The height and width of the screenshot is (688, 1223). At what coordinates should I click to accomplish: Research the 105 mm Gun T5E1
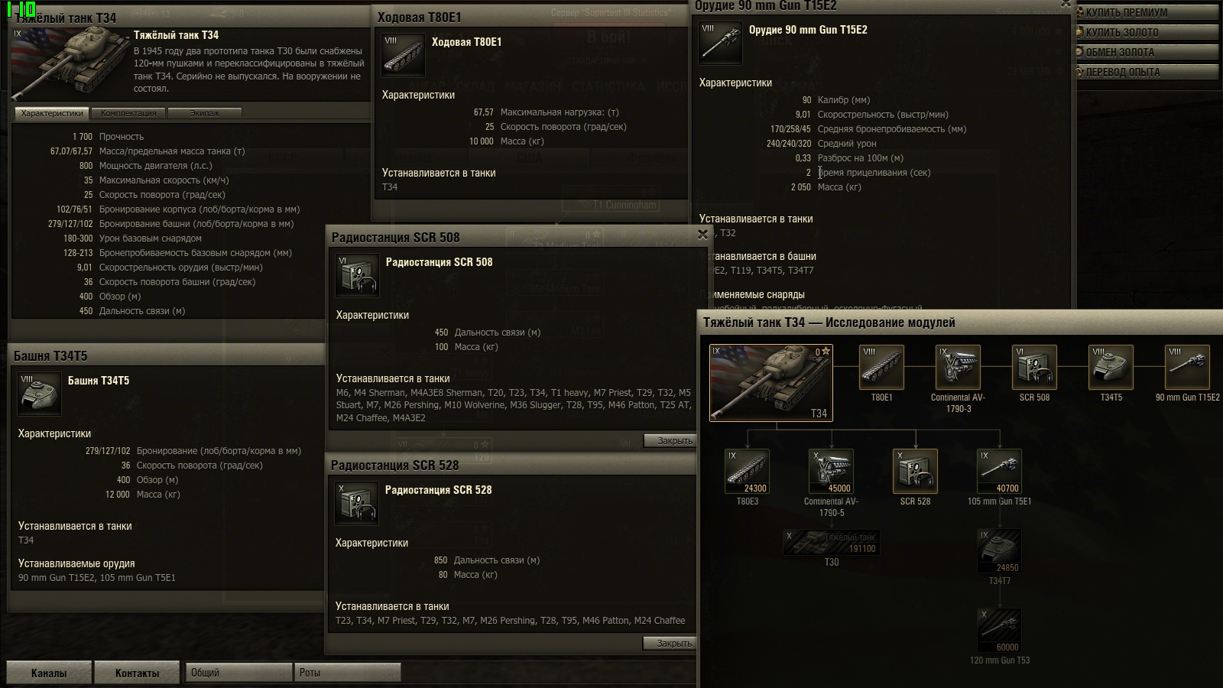pos(999,472)
